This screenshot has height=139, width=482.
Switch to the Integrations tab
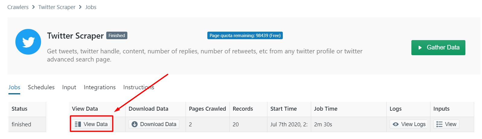pos(100,87)
